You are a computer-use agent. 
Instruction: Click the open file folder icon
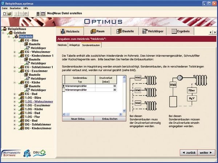click(9, 14)
